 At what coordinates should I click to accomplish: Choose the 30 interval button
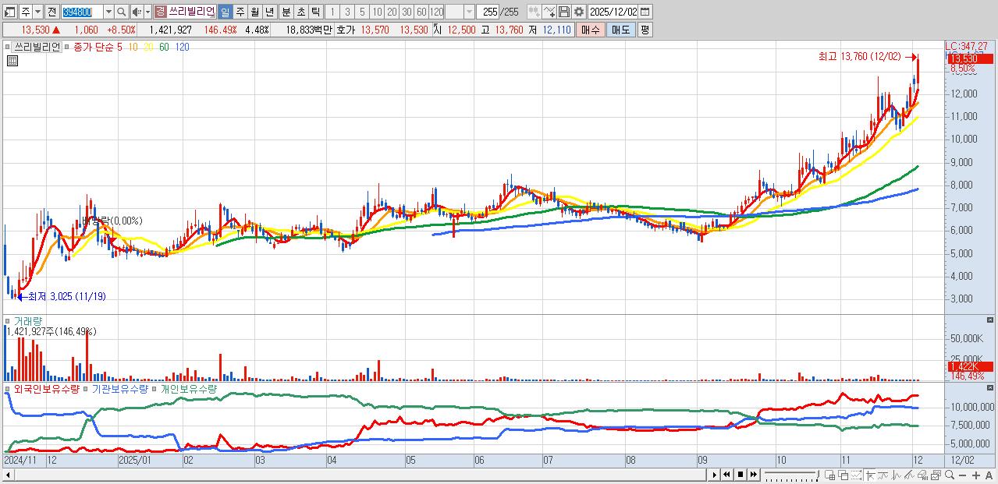click(407, 12)
